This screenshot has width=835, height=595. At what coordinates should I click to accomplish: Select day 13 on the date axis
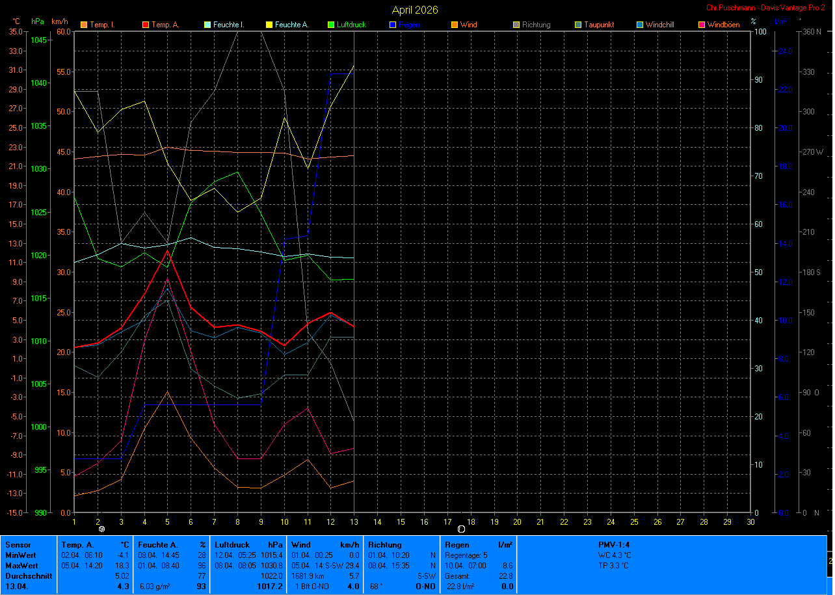click(354, 522)
